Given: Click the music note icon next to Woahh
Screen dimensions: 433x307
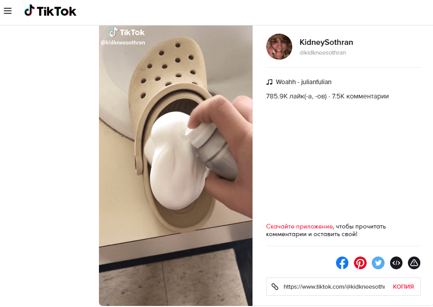Looking at the screenshot, I should tap(269, 82).
